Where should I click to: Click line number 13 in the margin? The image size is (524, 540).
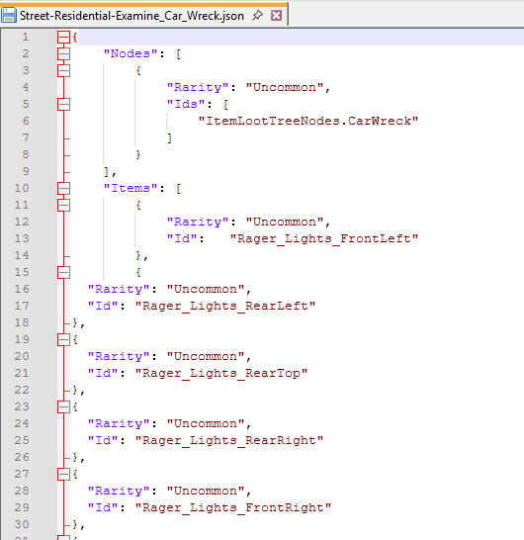pos(22,238)
